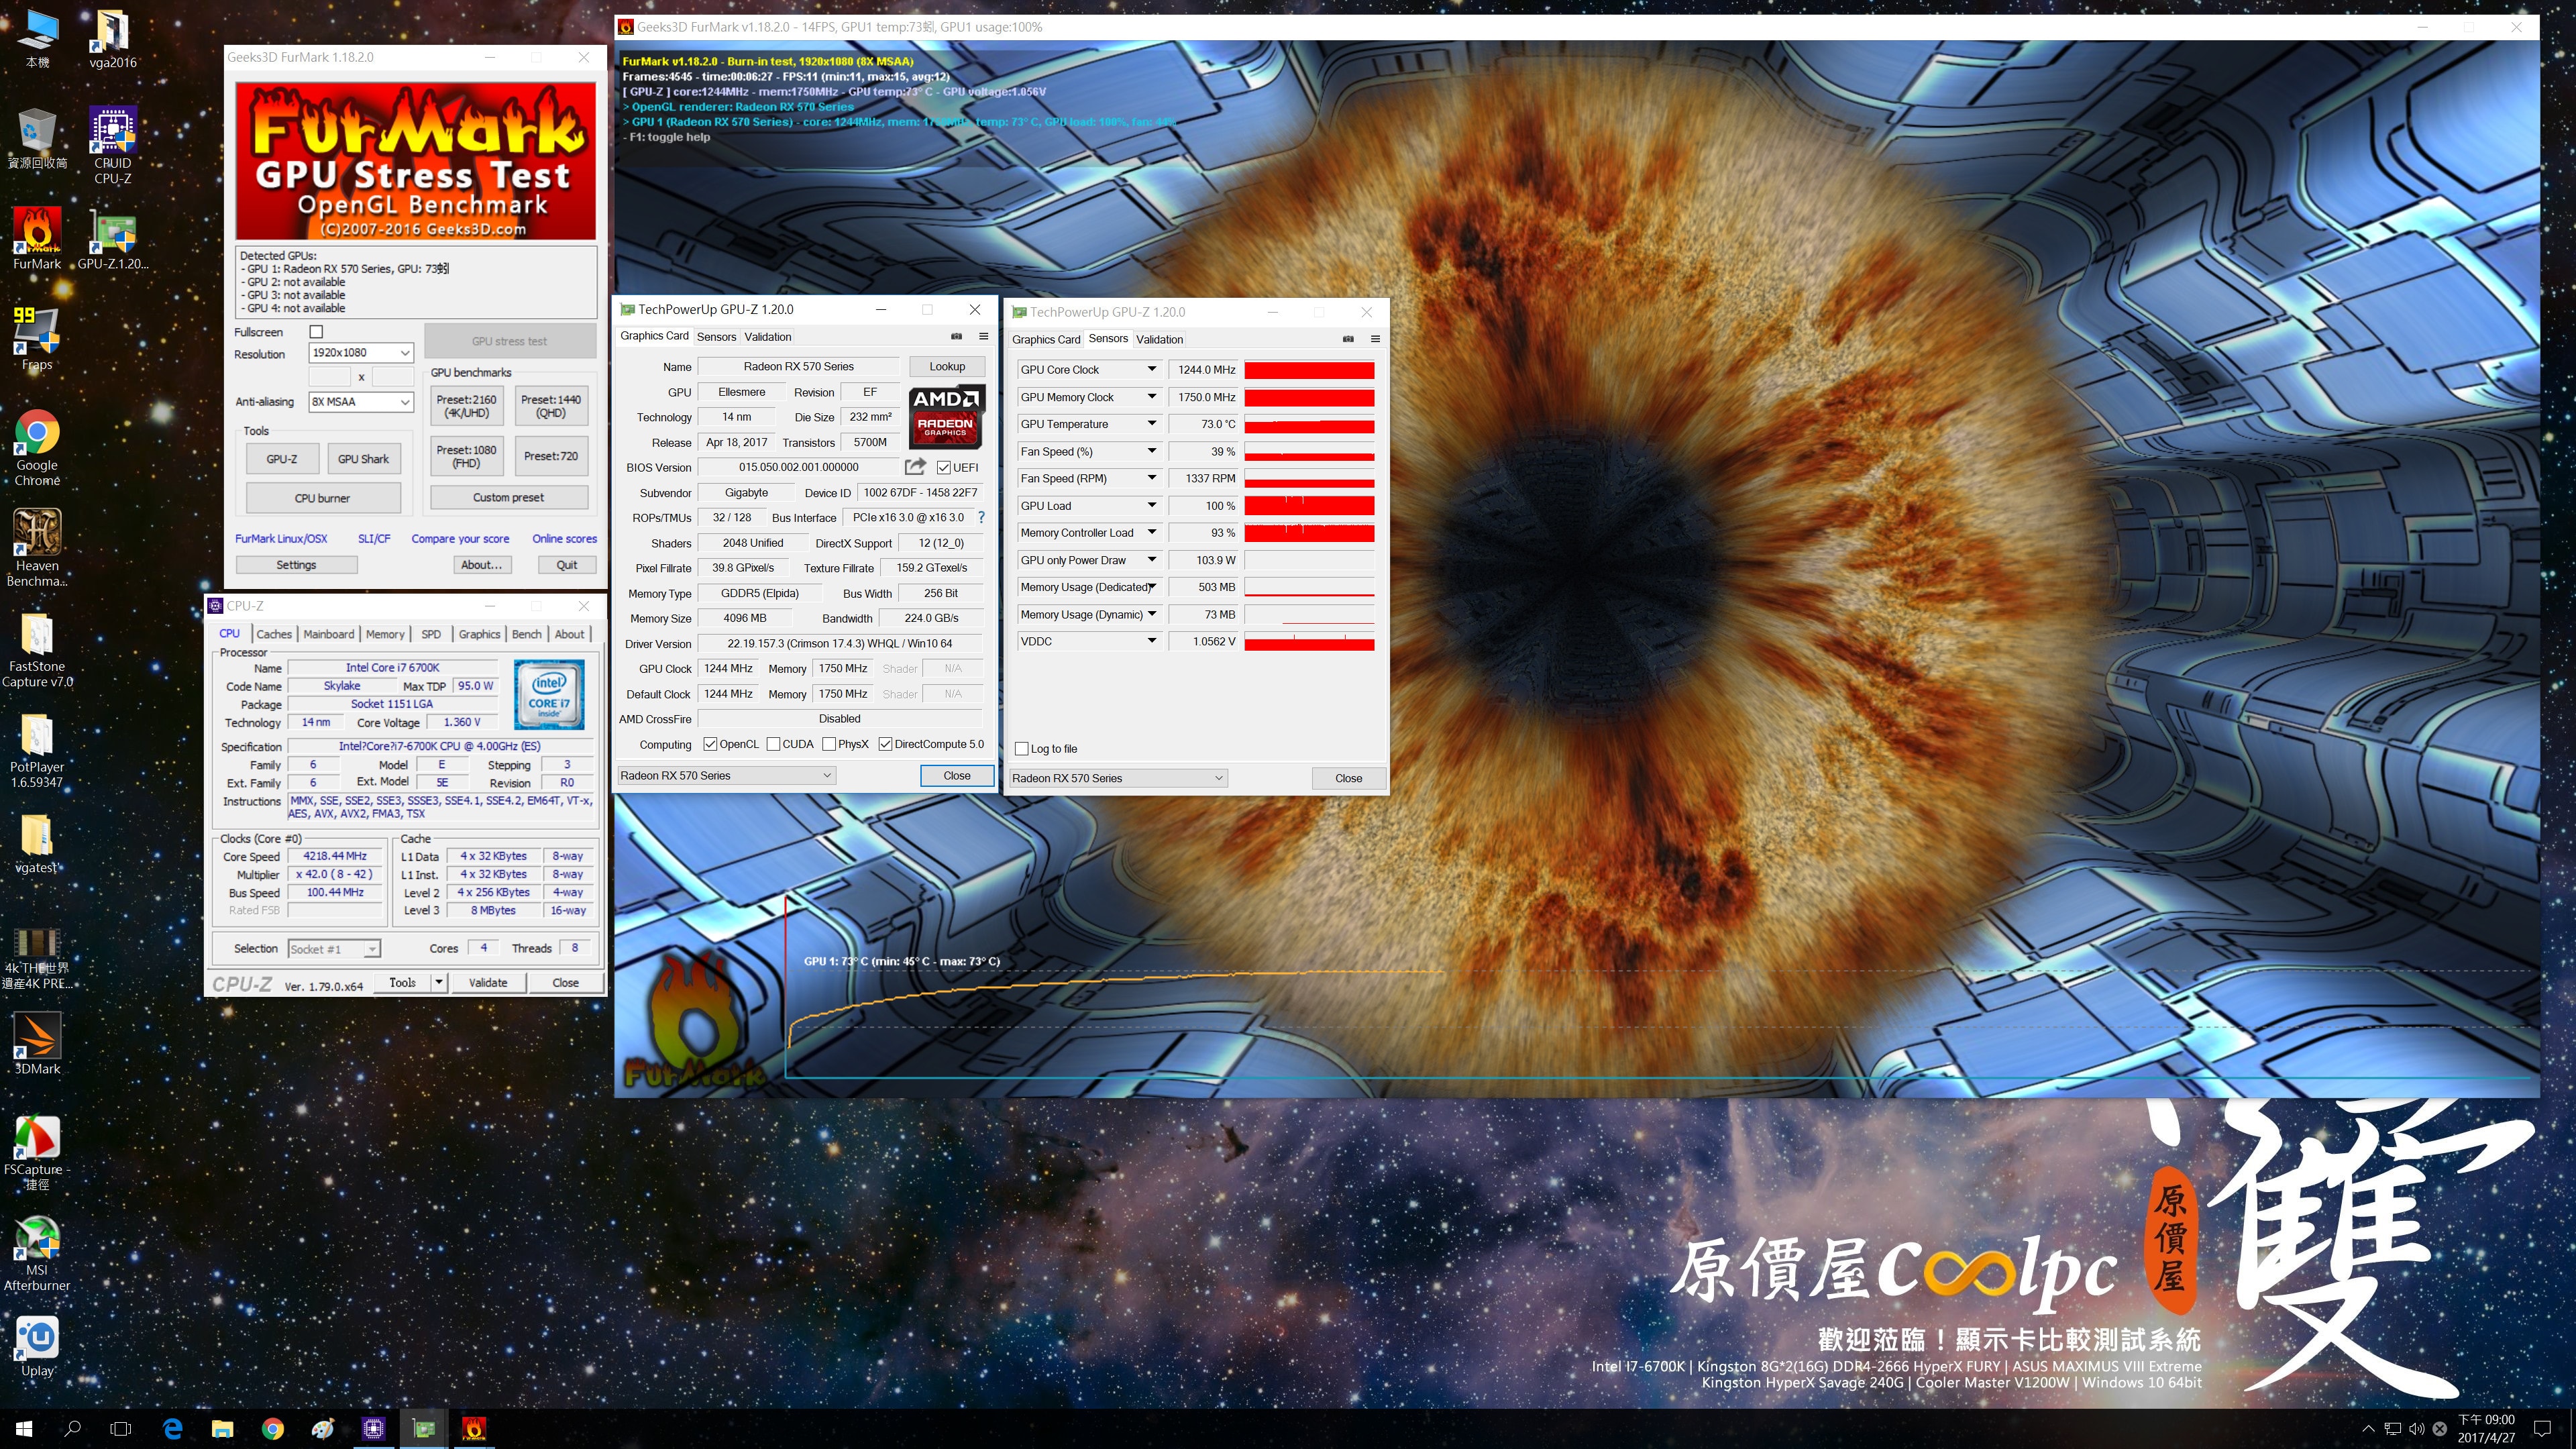Viewport: 2576px width, 1449px height.
Task: Open the FurMark Online scores link
Action: (564, 538)
